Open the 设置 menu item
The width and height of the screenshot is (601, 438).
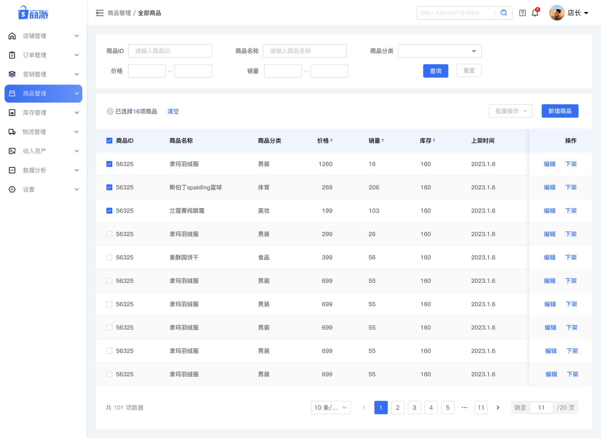point(43,190)
